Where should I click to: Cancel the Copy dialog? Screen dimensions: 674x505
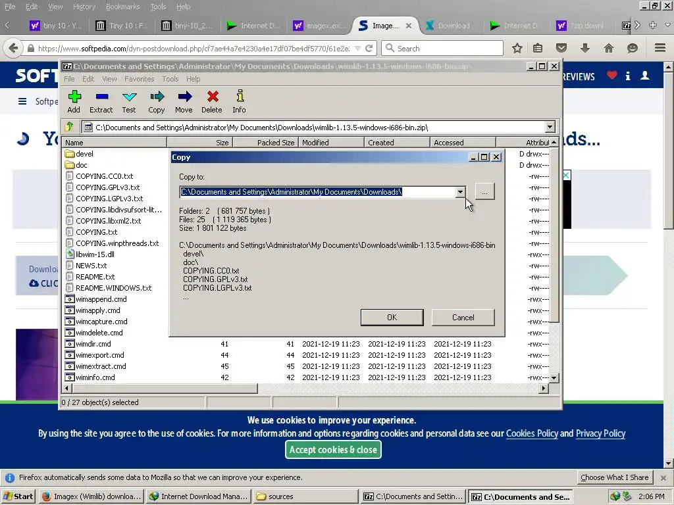point(463,318)
